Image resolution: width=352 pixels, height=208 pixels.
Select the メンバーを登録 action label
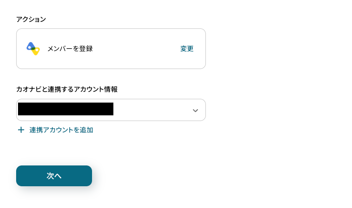click(70, 49)
